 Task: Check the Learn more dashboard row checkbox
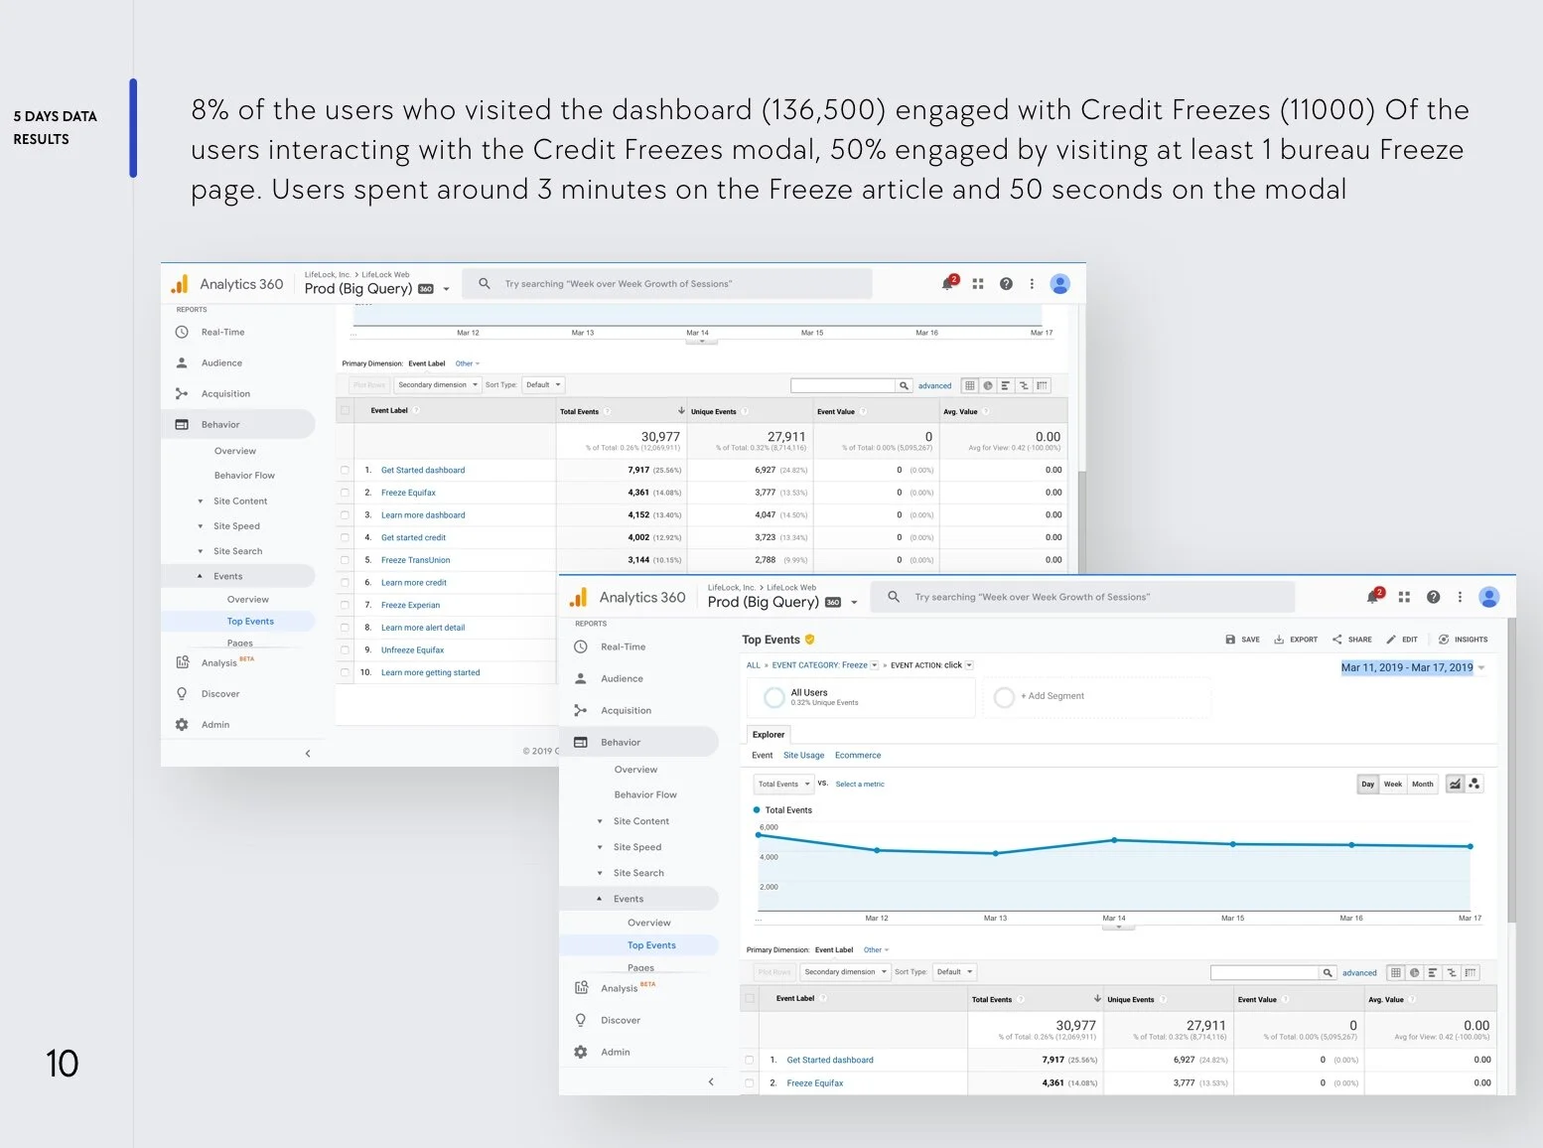pyautogui.click(x=345, y=515)
